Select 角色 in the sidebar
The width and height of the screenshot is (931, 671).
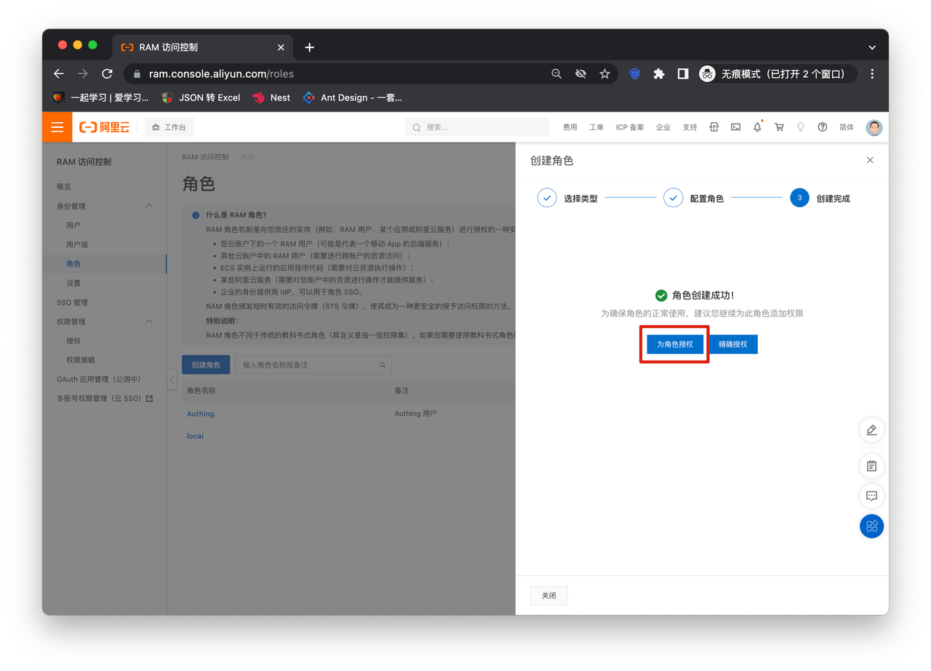tap(73, 264)
